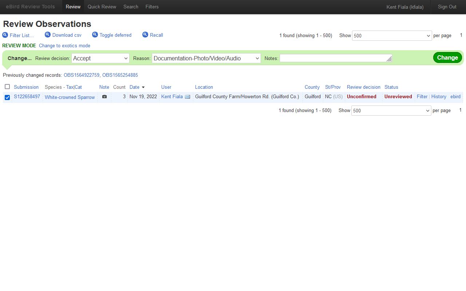This screenshot has width=466, height=291.
Task: Click the Toggle deferred link
Action: coord(115,35)
